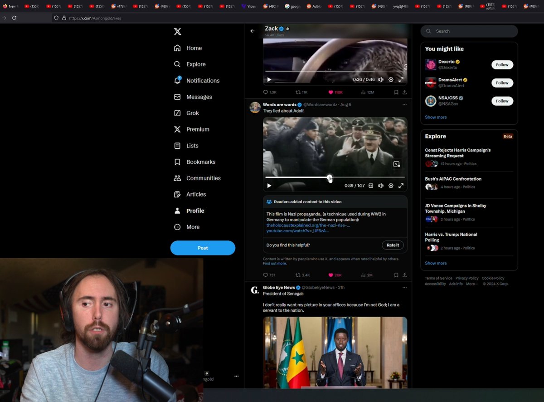Viewport: 544px width, 402px height.
Task: Switch to the Video browser tab
Action: [249, 6]
